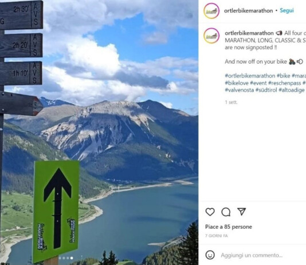This screenshot has width=306, height=265.
Task: Open the caption's profile avatar
Action: click(211, 36)
